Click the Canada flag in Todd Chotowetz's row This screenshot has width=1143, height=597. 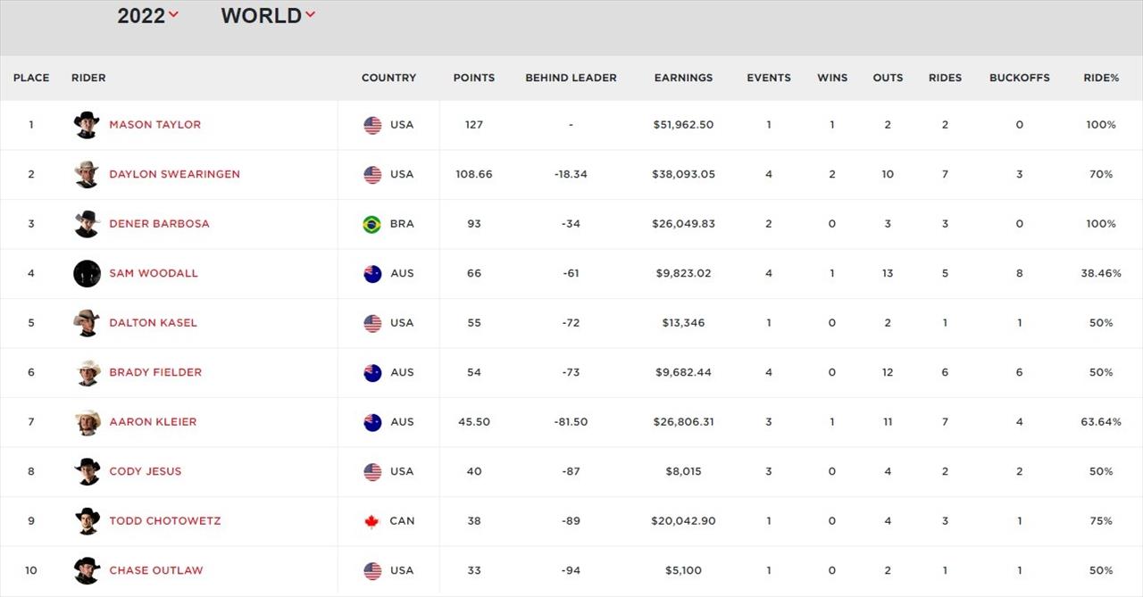(372, 522)
